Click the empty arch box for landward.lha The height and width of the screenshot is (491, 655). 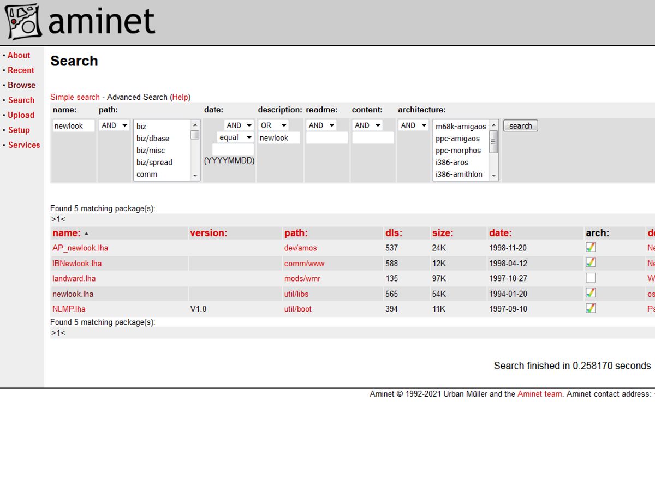(590, 278)
